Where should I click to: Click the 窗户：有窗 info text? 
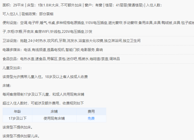[x=94, y=5]
